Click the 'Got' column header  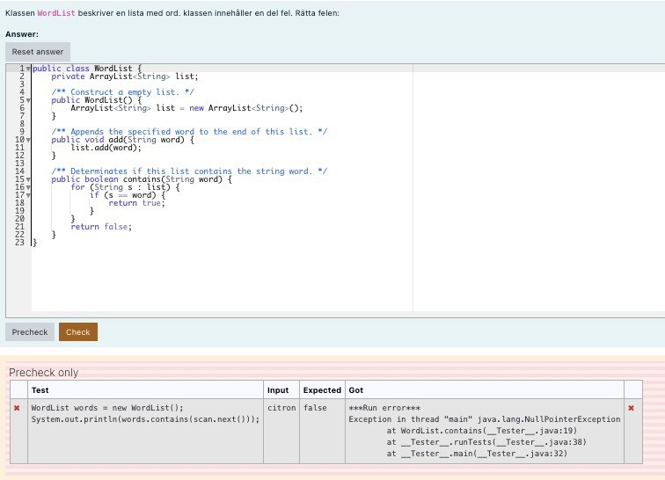[x=356, y=390]
